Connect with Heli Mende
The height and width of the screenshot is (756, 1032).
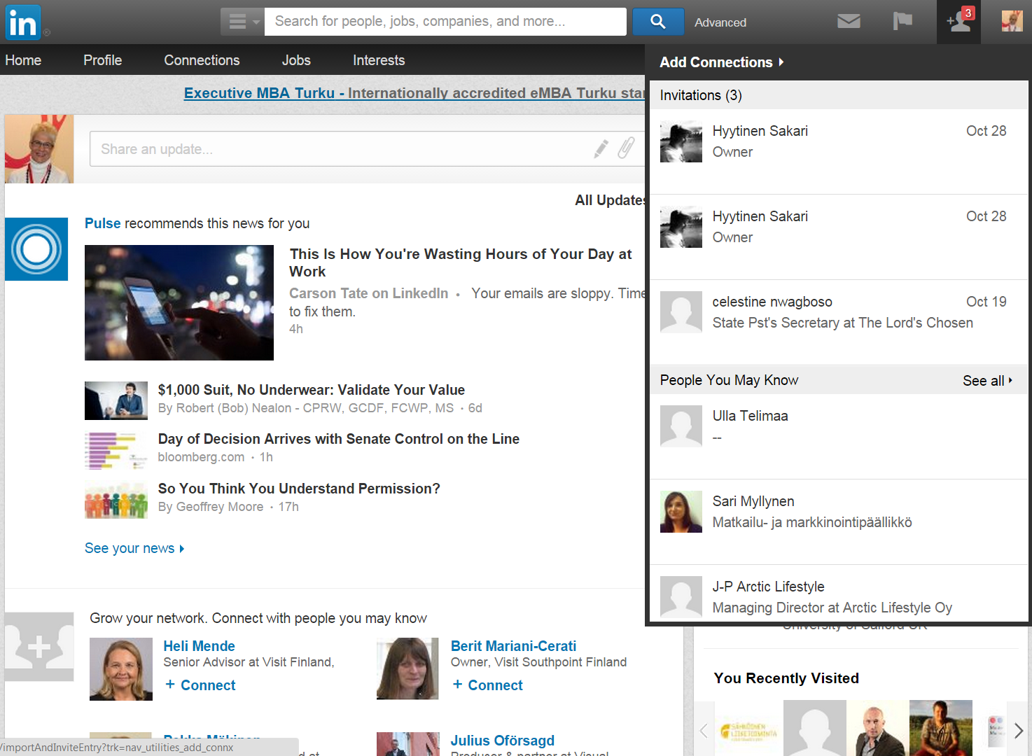tap(200, 685)
